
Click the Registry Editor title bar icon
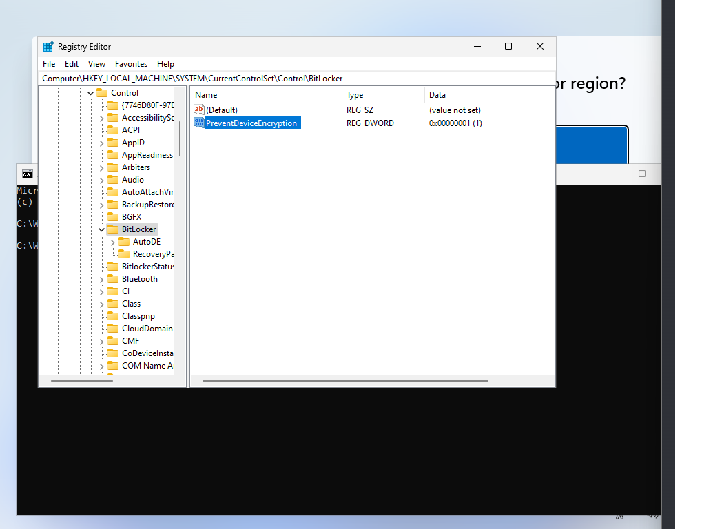48,46
